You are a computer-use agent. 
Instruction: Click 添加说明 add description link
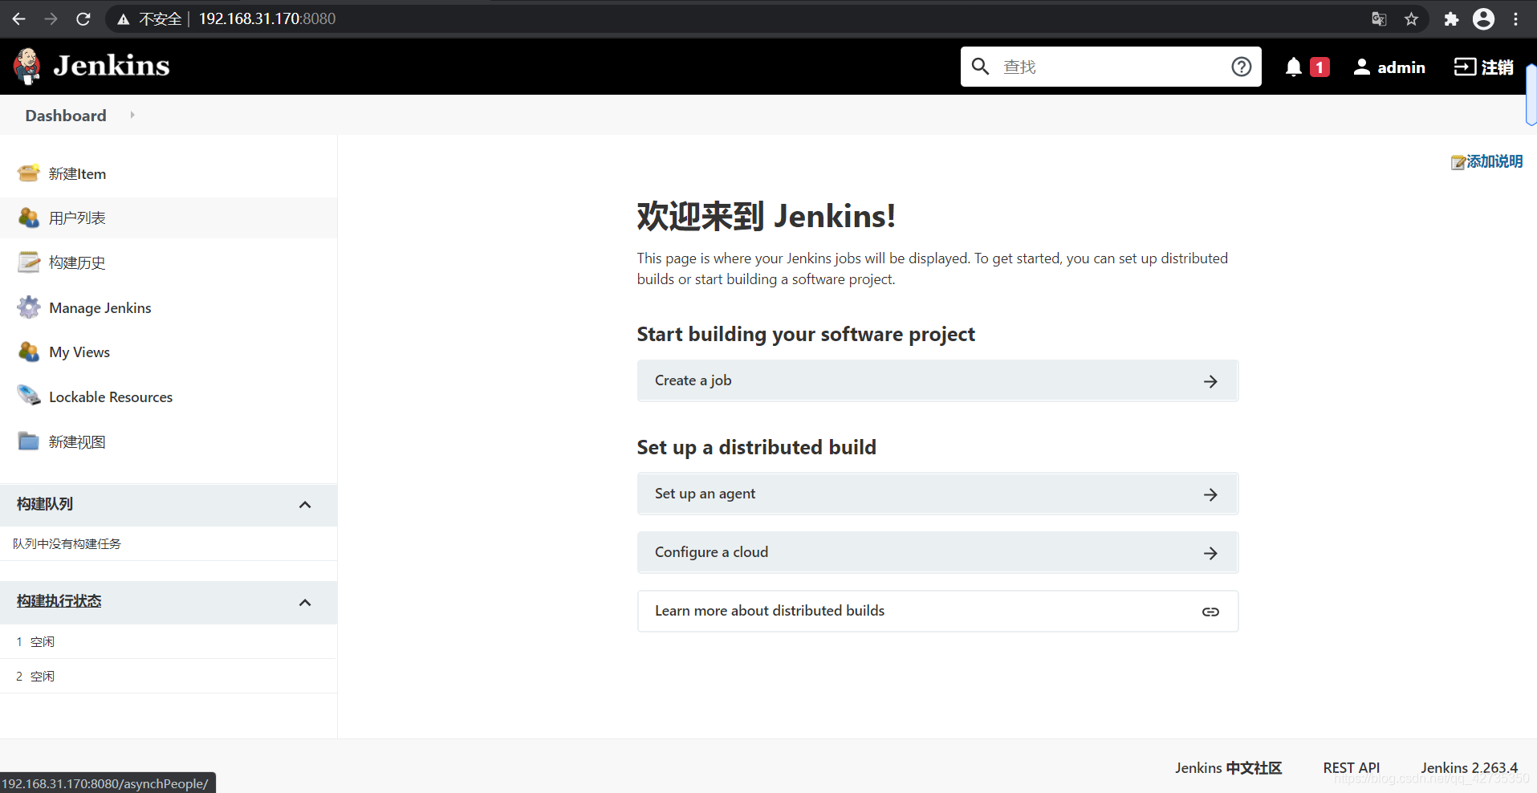pos(1494,161)
